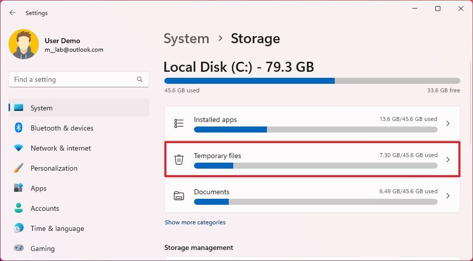Click the Documents category label
Image resolution: width=473 pixels, height=261 pixels.
[212, 192]
